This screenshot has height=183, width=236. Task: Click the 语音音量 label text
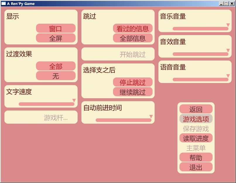tap(173, 67)
